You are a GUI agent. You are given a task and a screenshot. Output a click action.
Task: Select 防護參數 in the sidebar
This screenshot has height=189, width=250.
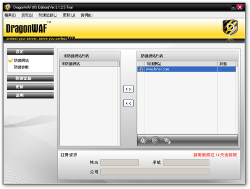coord(21,67)
